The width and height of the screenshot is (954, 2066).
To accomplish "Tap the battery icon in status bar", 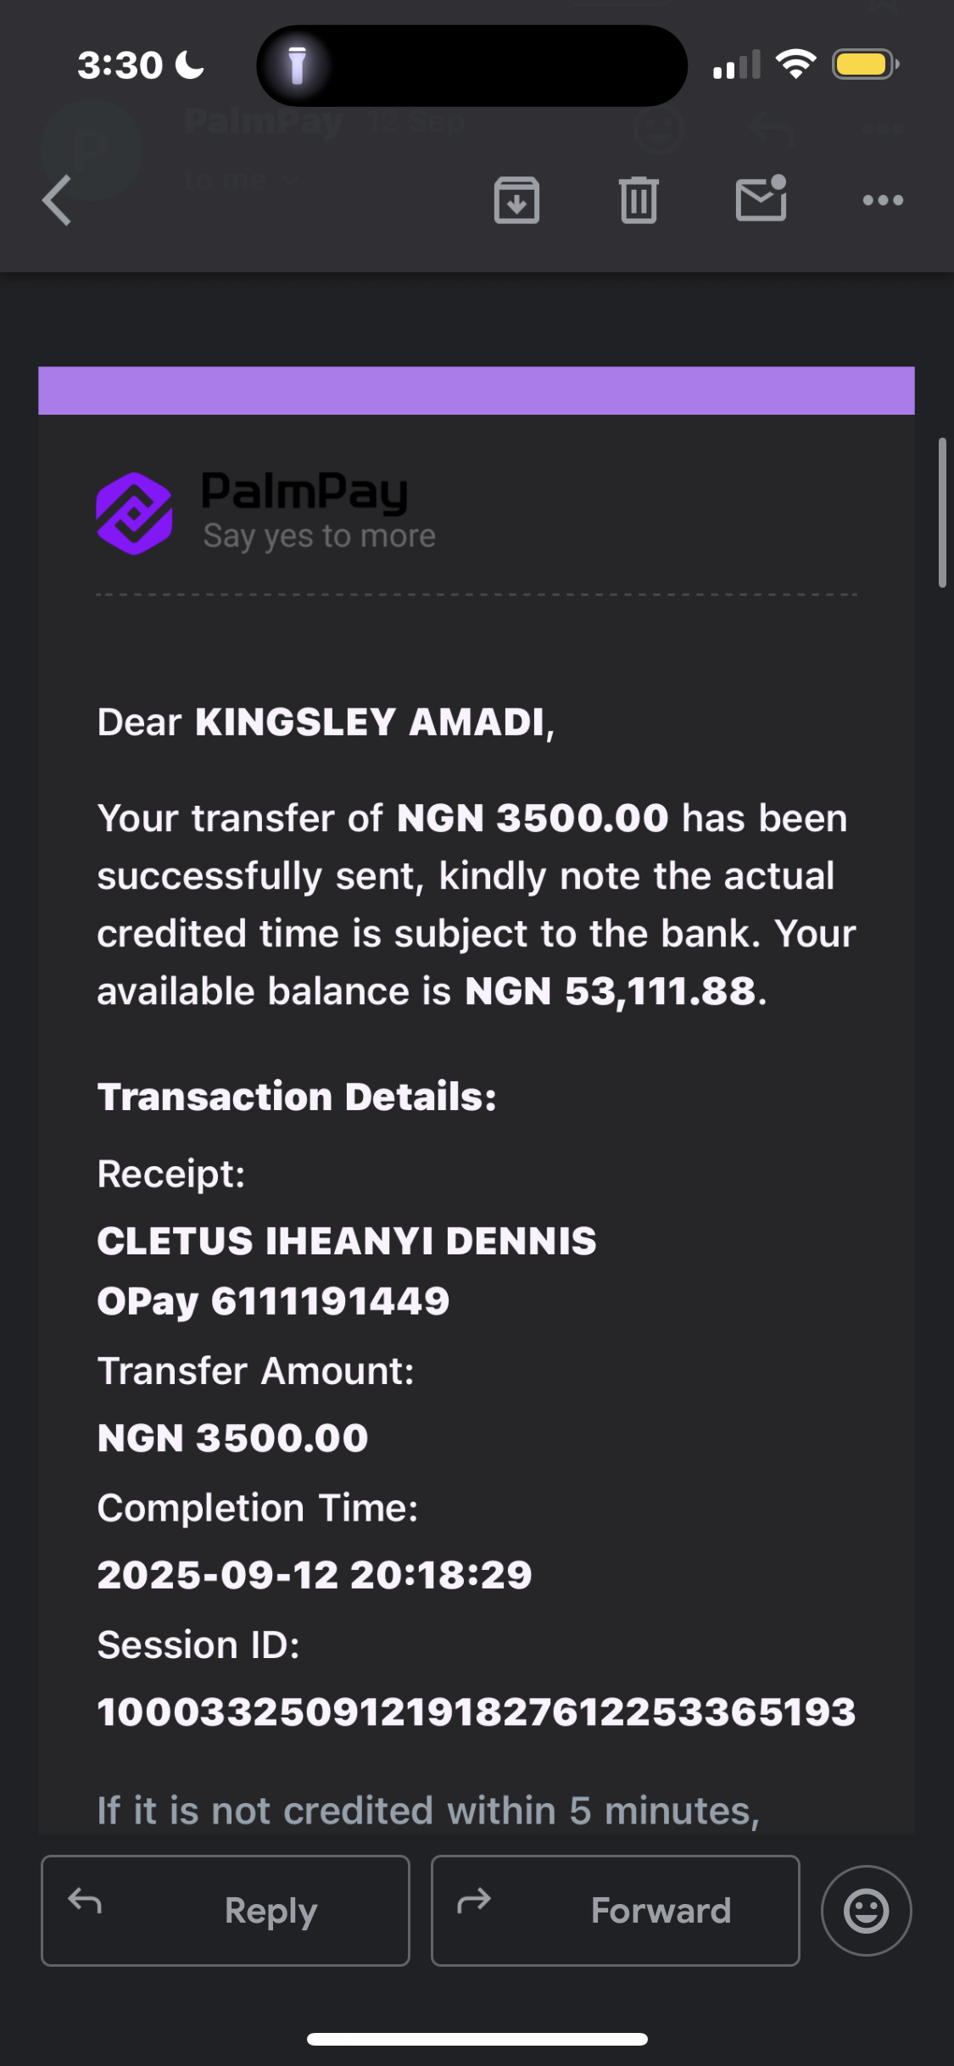I will 864,64.
